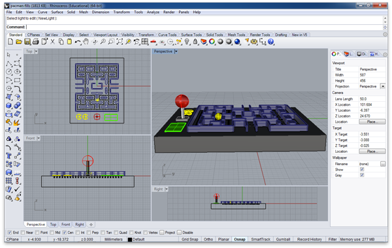Switch to the Surface Tools toolbar tab
Image resolution: width=392 pixels, height=248 pixels.
(x=191, y=35)
